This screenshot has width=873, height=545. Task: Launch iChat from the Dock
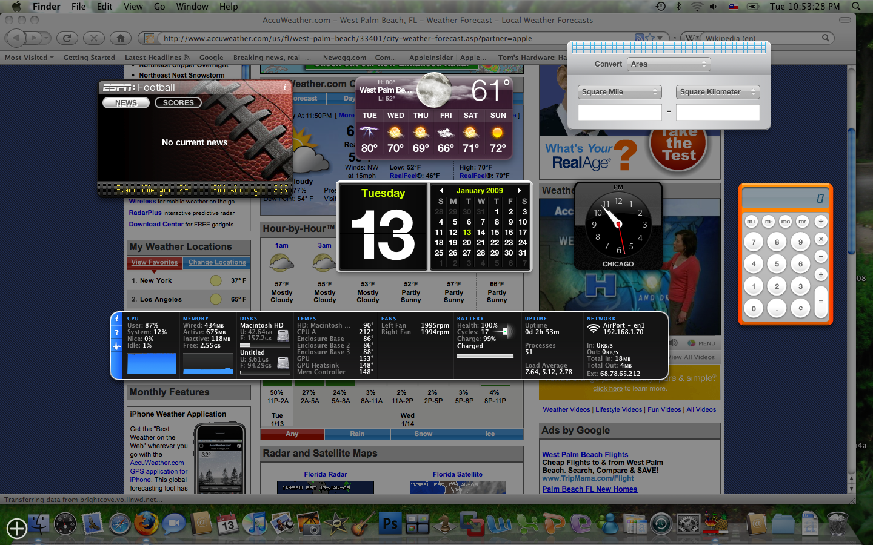(173, 524)
